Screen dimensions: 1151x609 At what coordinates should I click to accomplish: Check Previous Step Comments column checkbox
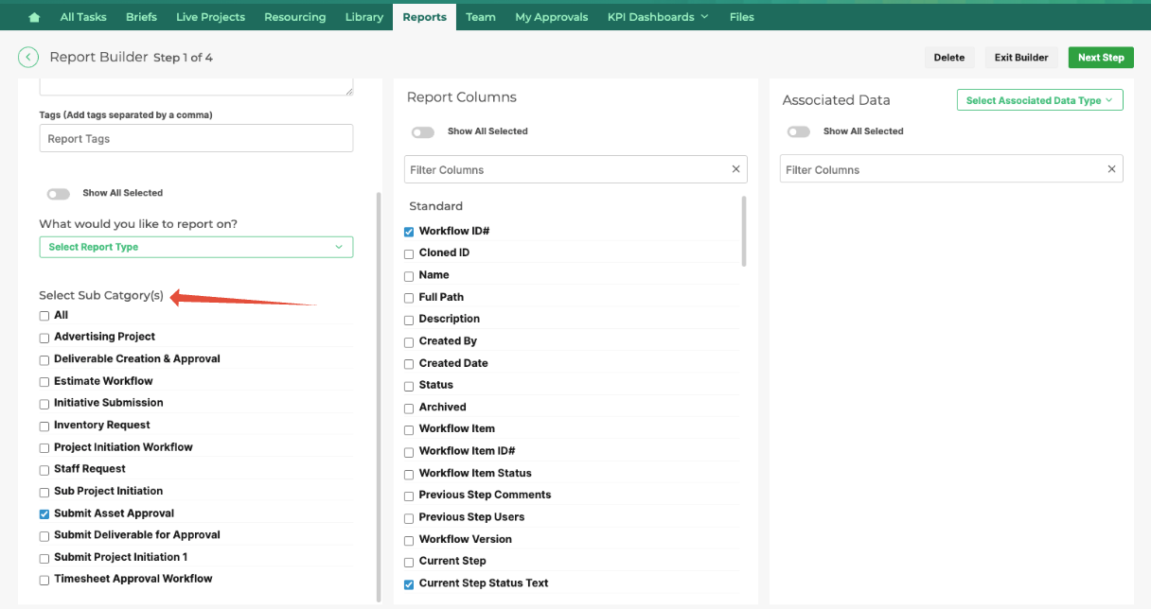coord(409,496)
